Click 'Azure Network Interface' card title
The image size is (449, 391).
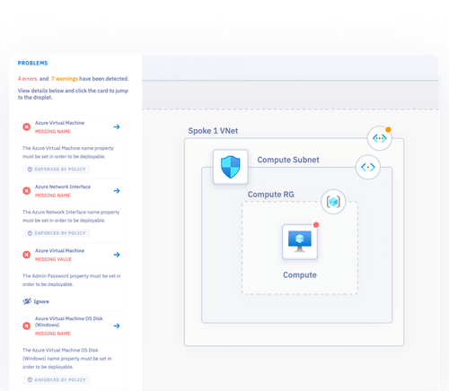(x=63, y=187)
